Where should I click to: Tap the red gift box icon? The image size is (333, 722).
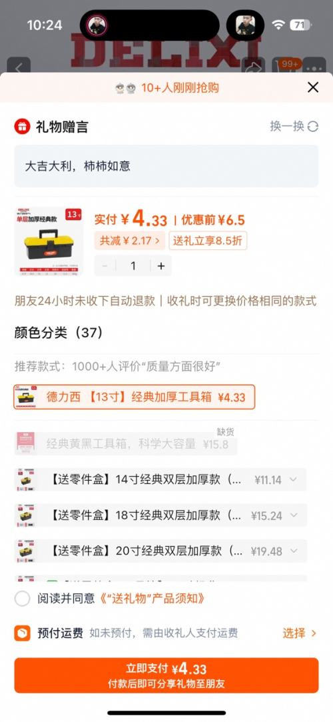tap(22, 127)
